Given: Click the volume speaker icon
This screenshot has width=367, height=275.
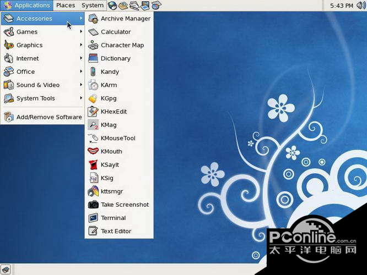Looking at the screenshot, I should (361, 5).
